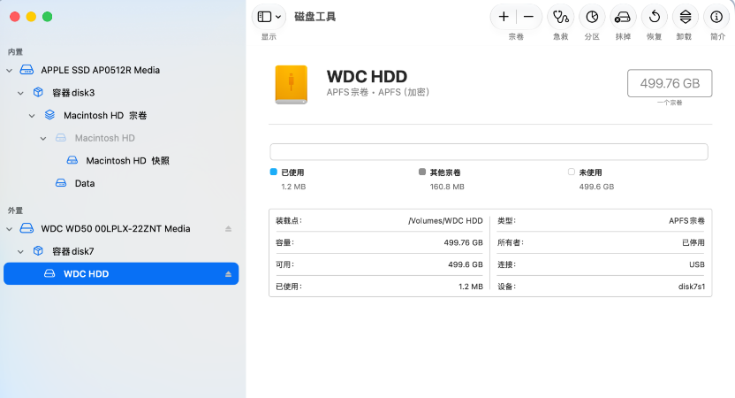Select Macintosh HD 宗卷 row
Viewport: 735px width, 398px height.
coord(121,115)
